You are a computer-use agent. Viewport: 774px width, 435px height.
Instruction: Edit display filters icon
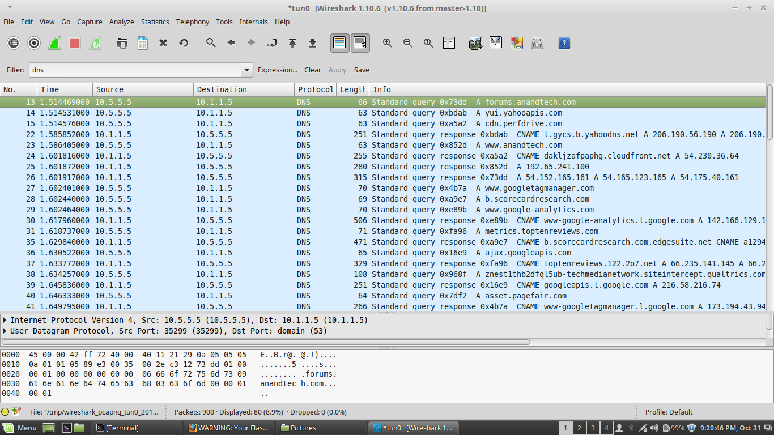pos(496,43)
